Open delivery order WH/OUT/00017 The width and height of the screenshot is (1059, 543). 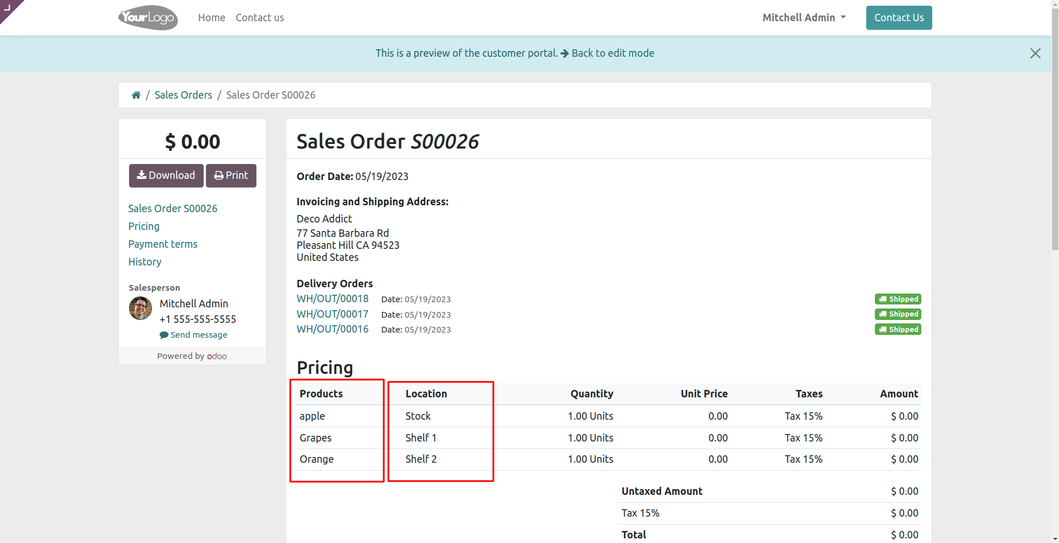(x=333, y=314)
